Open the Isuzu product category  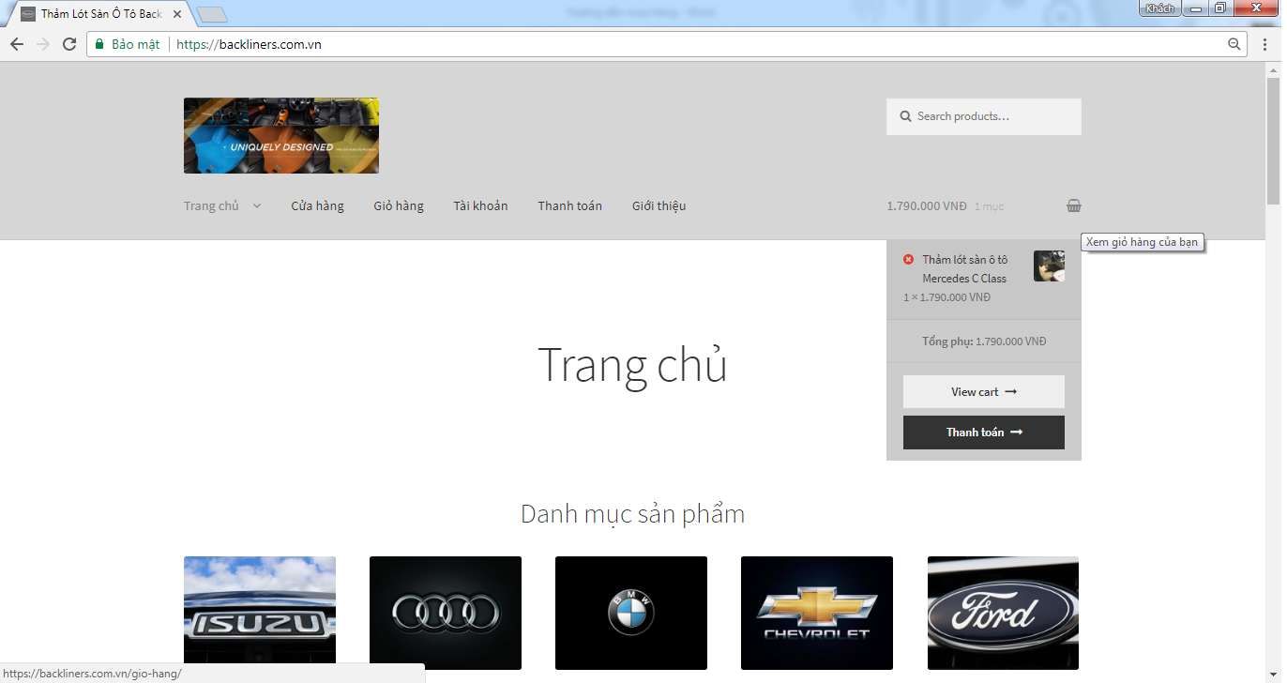pos(260,613)
